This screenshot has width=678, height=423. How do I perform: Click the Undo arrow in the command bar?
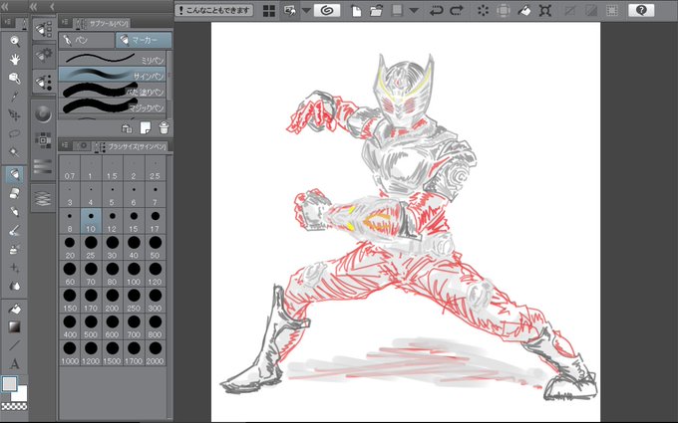(436, 10)
